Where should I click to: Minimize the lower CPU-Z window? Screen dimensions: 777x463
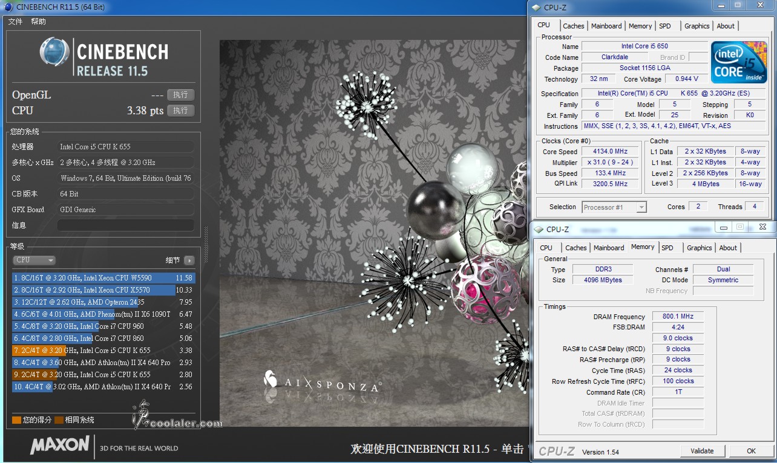point(724,227)
